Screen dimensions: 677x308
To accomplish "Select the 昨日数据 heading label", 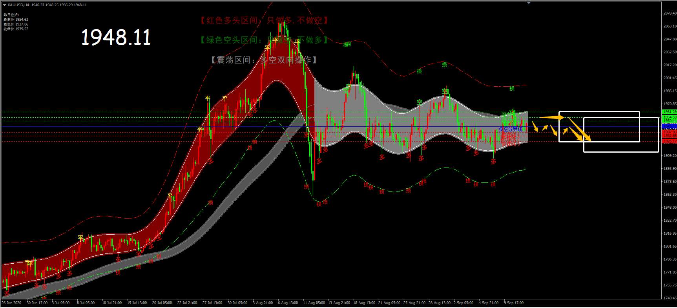I will pyautogui.click(x=11, y=15).
